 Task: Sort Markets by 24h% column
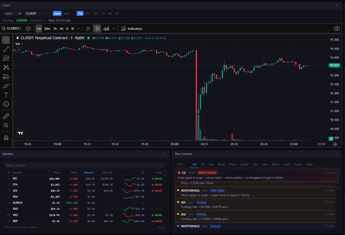(74, 173)
